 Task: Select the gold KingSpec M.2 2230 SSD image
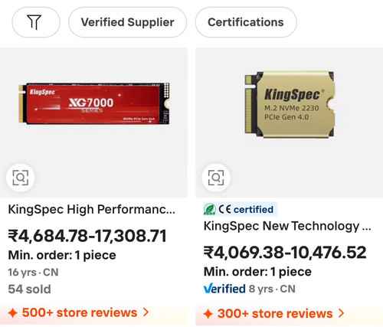pyautogui.click(x=290, y=105)
